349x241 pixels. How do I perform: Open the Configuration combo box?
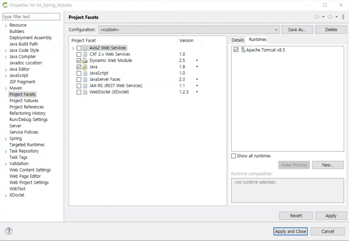(189, 30)
